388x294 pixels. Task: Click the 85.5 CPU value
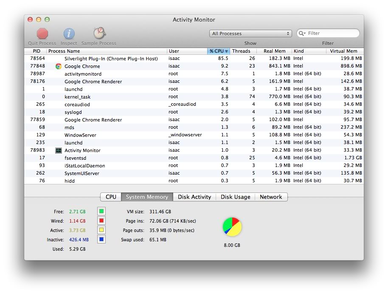[x=223, y=58]
